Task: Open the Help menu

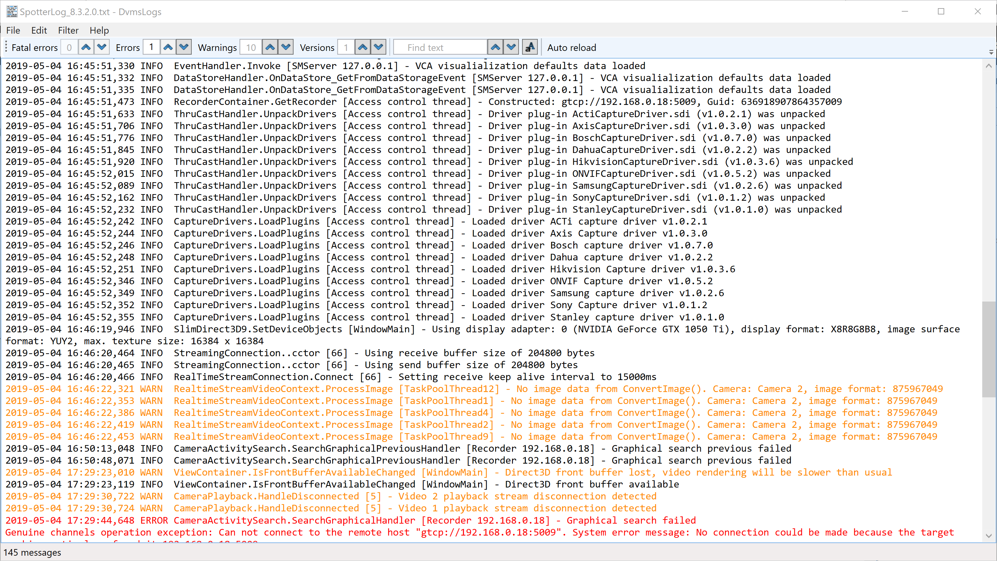Action: click(99, 30)
